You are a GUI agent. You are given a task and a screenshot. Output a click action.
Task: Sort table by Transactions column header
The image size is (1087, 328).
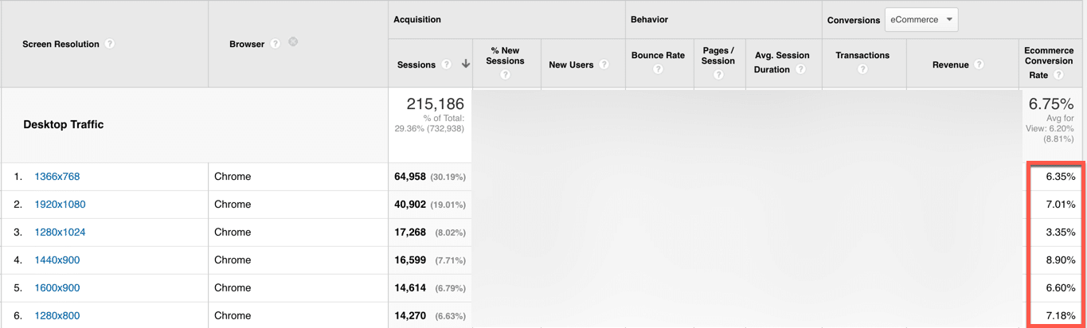coord(862,55)
